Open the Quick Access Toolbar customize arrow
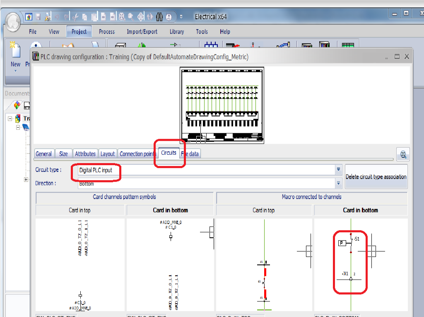The height and width of the screenshot is (317, 424). 181,17
